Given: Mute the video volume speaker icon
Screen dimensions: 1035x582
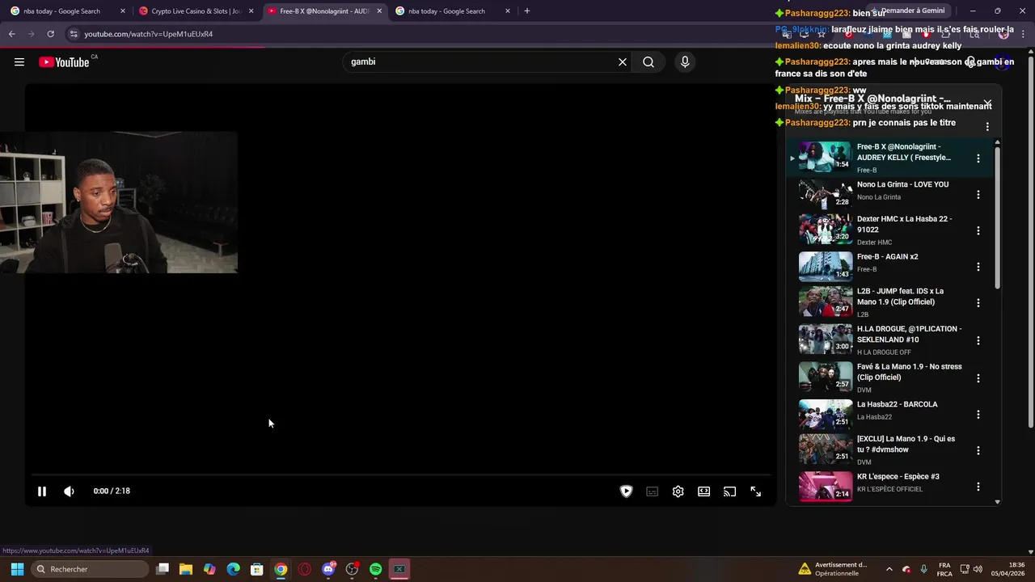Looking at the screenshot, I should coord(70,491).
